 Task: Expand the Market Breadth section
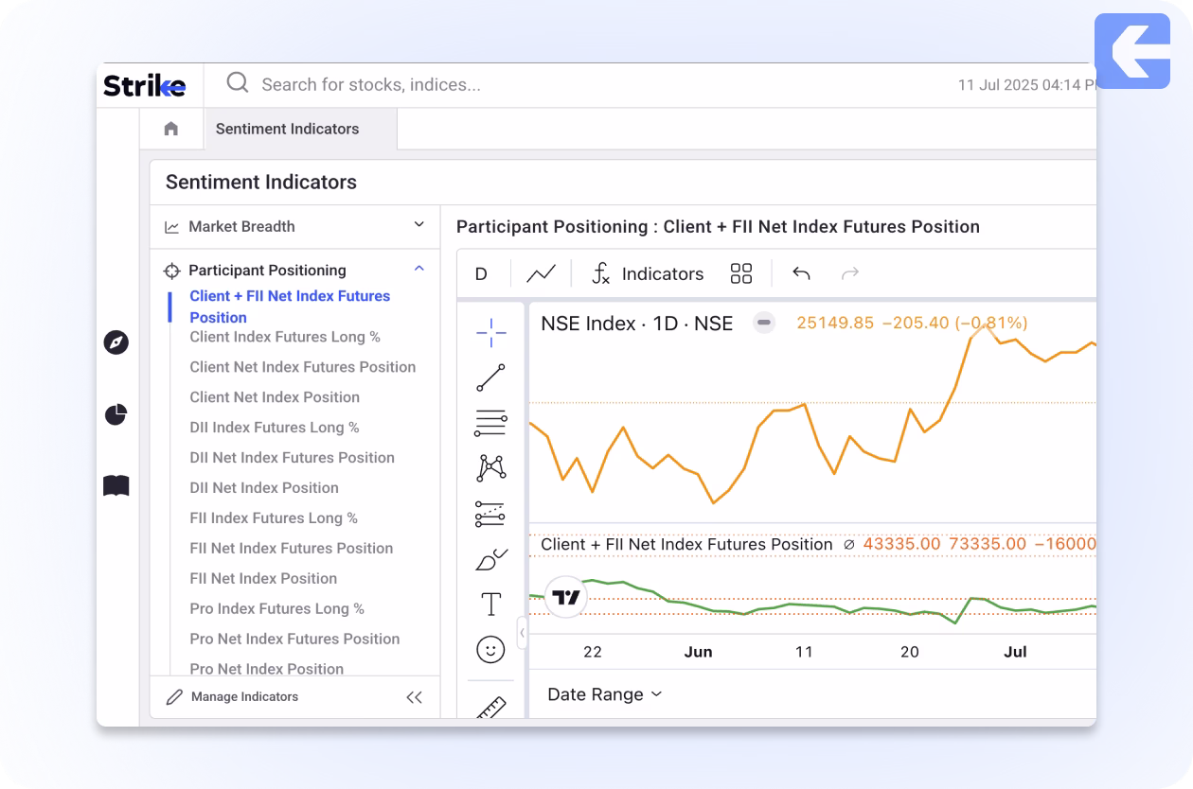[x=418, y=226]
